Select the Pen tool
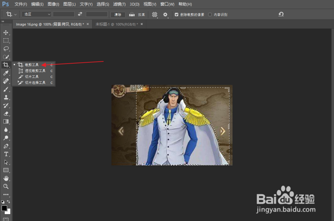Viewport: 334px width, 221px height. (6, 146)
